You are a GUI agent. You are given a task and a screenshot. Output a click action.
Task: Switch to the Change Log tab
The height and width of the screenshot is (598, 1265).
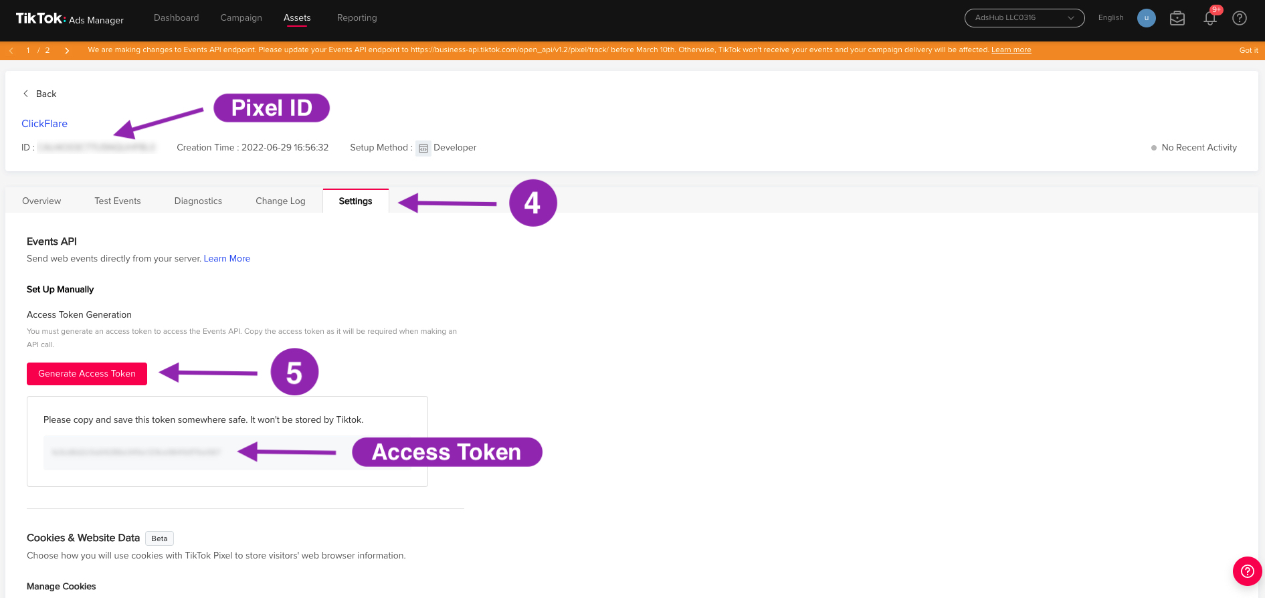click(x=280, y=201)
